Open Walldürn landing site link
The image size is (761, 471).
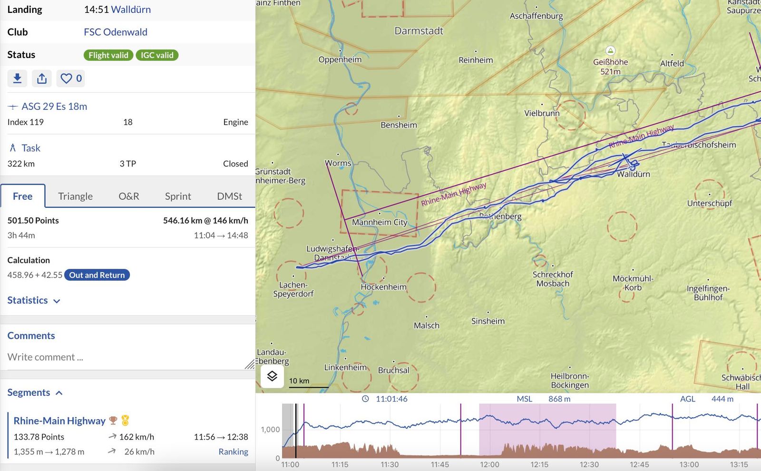point(131,10)
